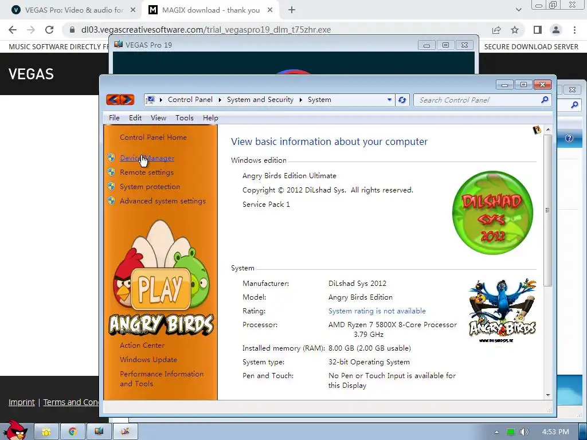
Task: Show hidden tray icons arrow
Action: 497,432
